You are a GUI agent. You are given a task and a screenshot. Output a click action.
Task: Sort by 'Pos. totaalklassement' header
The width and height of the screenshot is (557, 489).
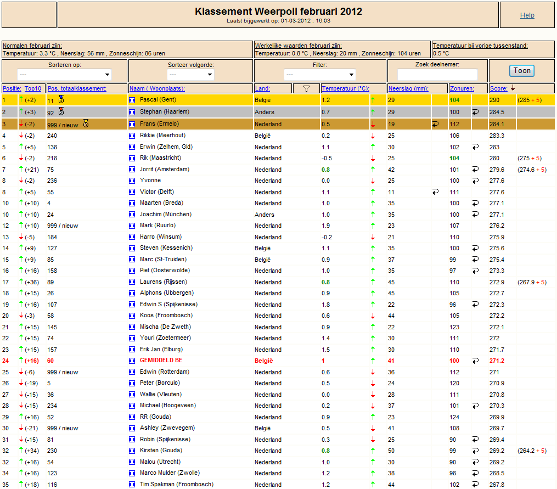click(x=77, y=88)
